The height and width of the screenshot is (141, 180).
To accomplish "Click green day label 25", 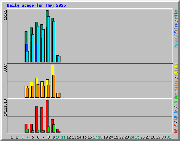I will point(137,137).
